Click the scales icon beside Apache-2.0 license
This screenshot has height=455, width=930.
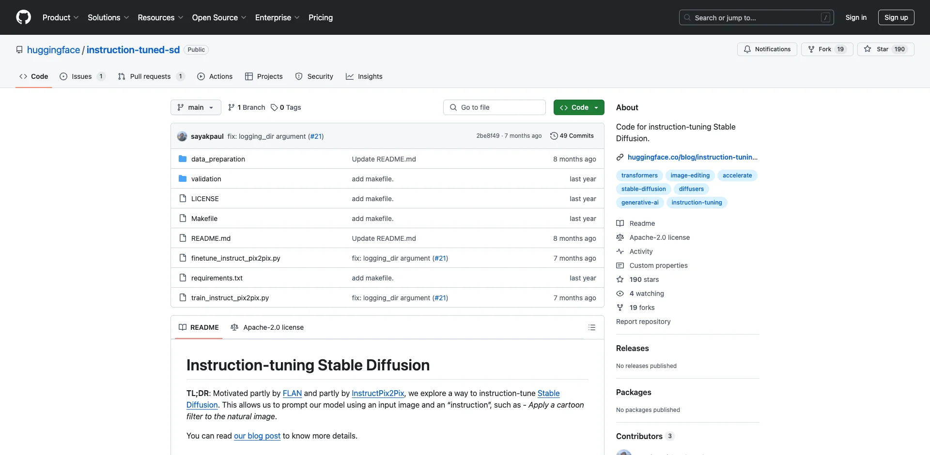[620, 237]
